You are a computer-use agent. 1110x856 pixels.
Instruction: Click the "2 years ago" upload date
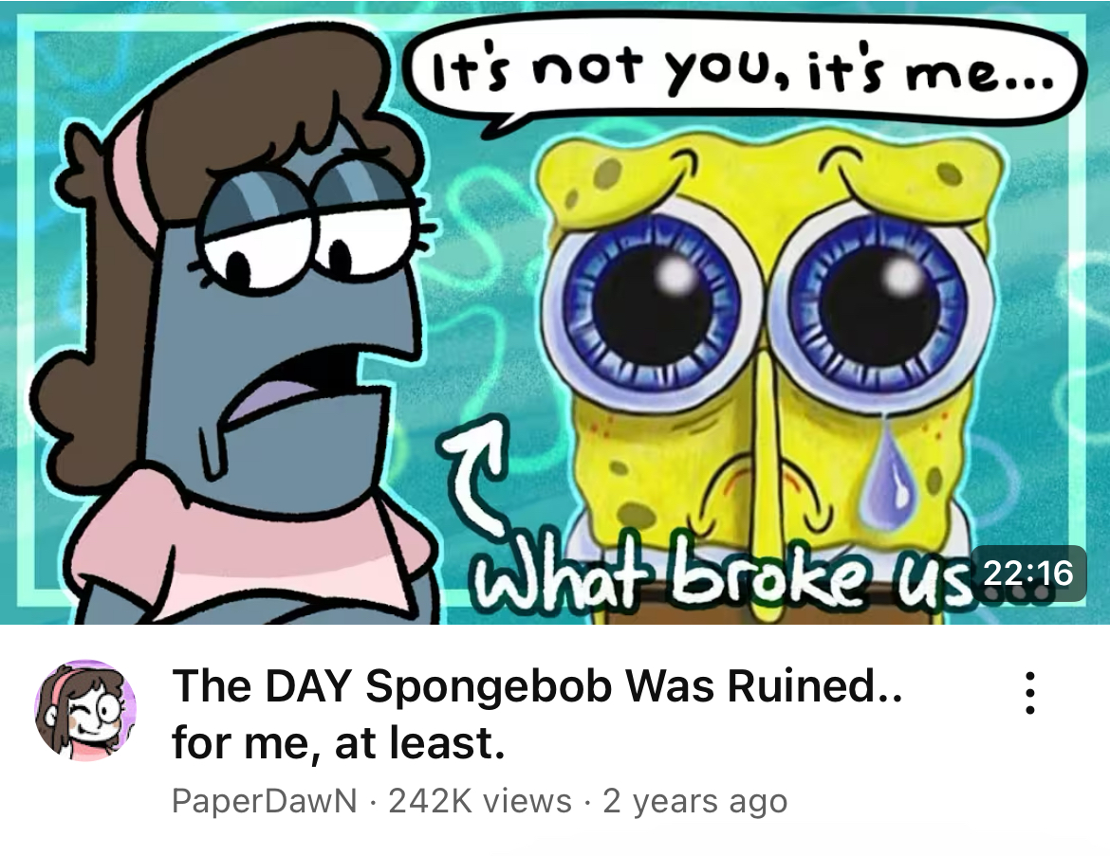click(695, 801)
